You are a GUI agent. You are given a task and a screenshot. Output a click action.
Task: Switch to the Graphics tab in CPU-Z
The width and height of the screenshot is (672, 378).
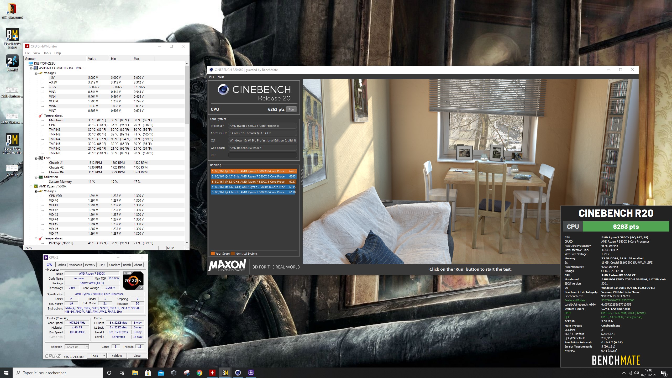pyautogui.click(x=115, y=265)
